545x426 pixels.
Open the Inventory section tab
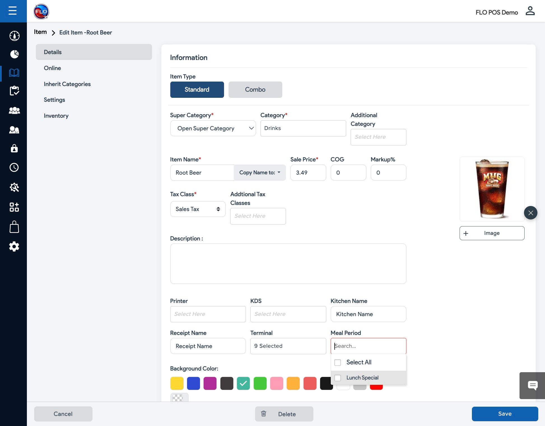(56, 116)
